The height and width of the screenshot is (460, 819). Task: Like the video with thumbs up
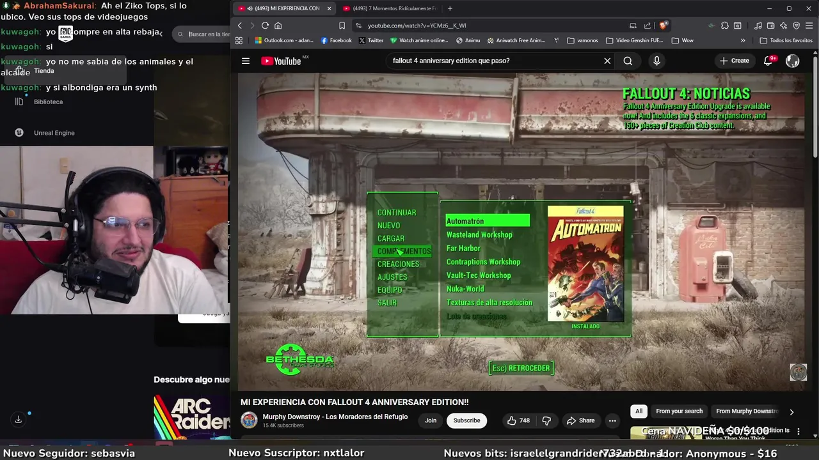[518, 420]
